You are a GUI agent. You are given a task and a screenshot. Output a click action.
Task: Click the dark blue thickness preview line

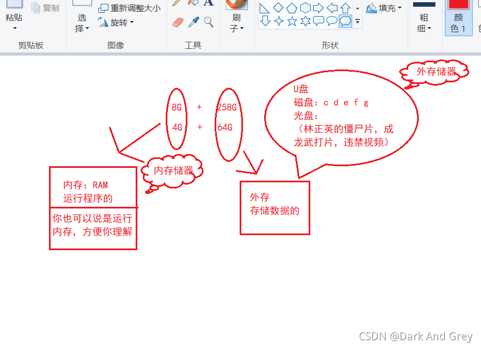(424, 4)
